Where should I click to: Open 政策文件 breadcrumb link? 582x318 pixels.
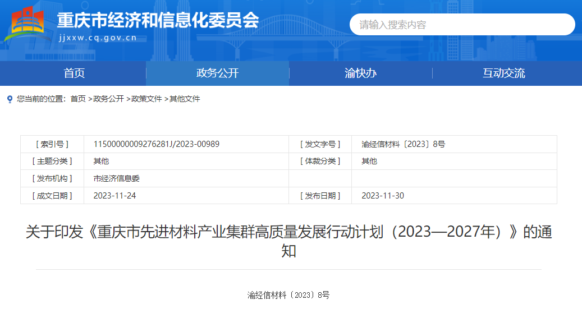click(146, 99)
